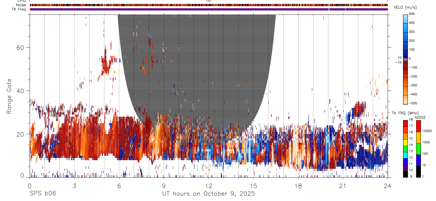
Task: Click the light blue top of velocity colorbar
Action: (x=406, y=19)
